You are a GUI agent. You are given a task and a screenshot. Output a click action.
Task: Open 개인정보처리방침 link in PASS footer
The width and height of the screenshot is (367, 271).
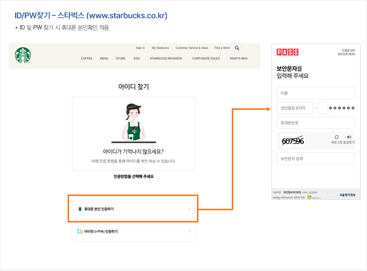[292, 193]
